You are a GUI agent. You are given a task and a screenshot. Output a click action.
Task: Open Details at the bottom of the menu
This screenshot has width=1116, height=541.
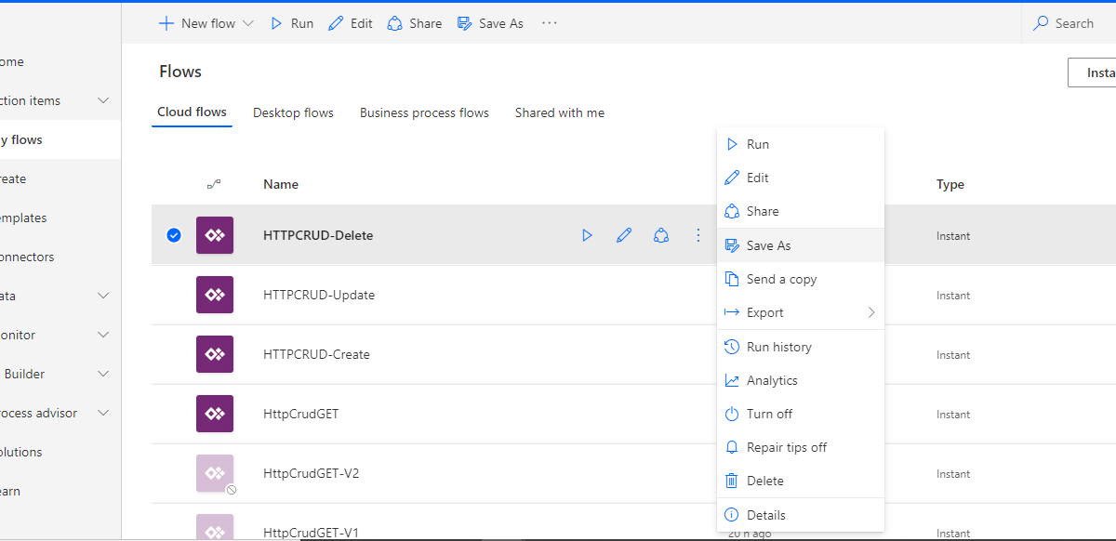click(768, 514)
